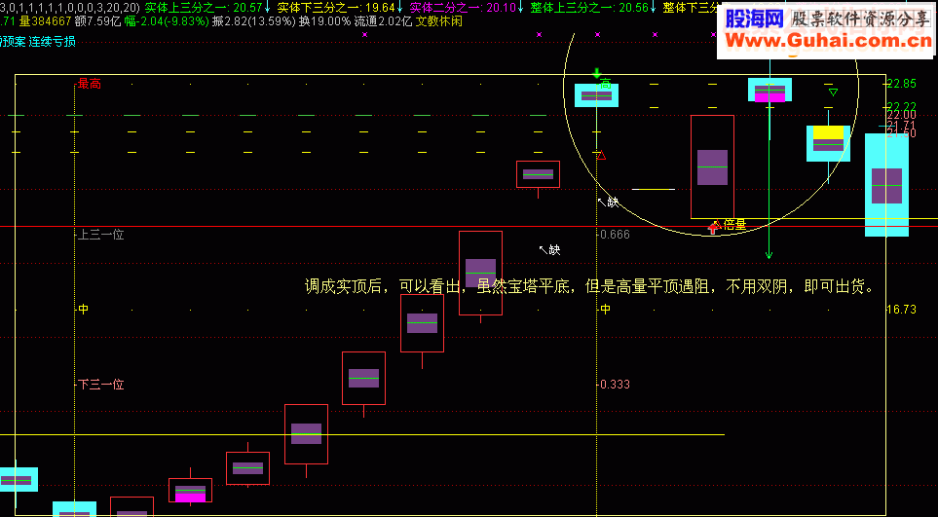The height and width of the screenshot is (517, 938).
Task: Click the green down arrow above the 高 candle
Action: coord(596,74)
